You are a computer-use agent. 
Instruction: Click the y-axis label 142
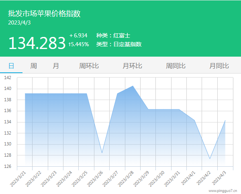pyautogui.click(x=8, y=78)
